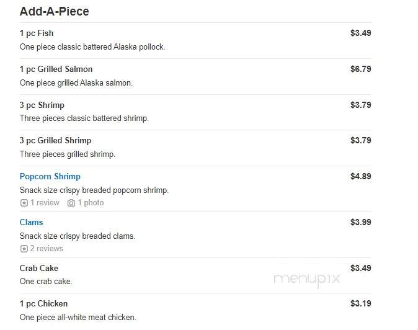Open the Popcorn Shrimp item link
The width and height of the screenshot is (418, 330).
[x=50, y=177]
